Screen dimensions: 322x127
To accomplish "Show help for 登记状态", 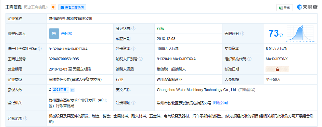I will 133,28.
